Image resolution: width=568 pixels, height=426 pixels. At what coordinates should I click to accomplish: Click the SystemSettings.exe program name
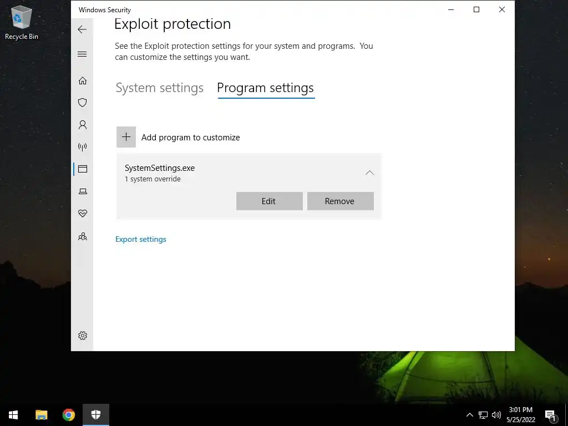pos(160,168)
